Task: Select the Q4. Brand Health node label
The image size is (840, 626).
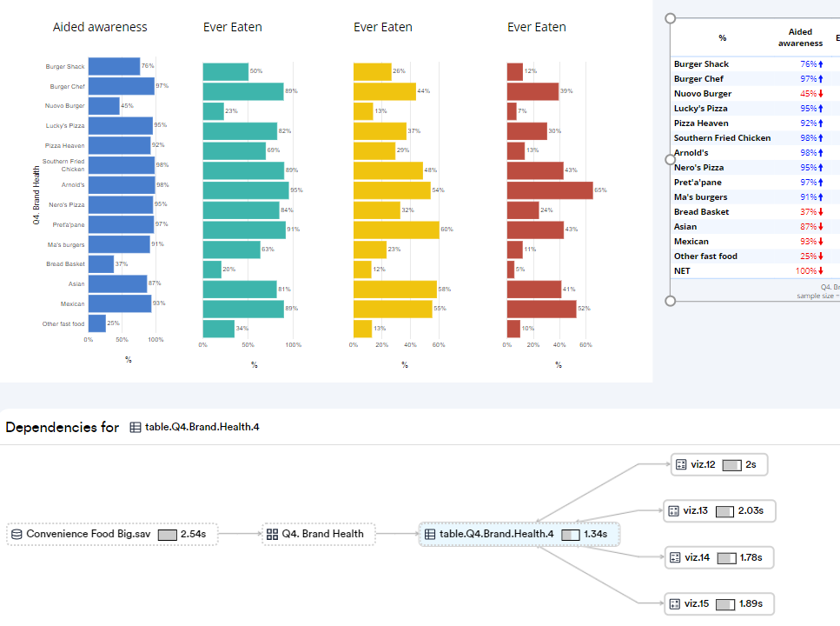Action: (322, 534)
